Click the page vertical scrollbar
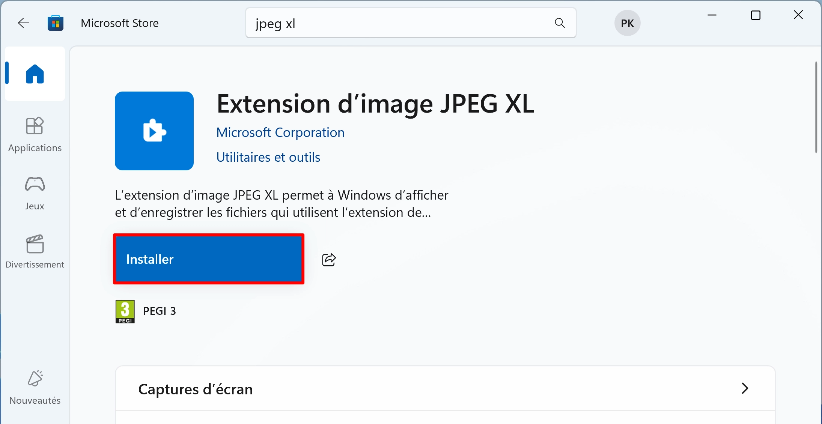Viewport: 822px width, 424px height. (816, 107)
